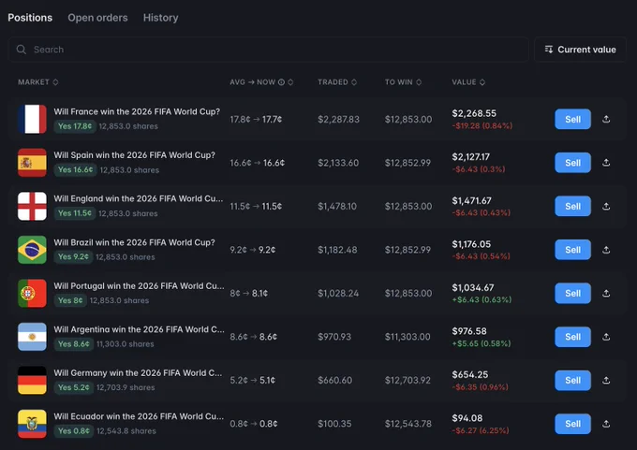Click the magnifier icon in search bar
This screenshot has height=450, width=637.
22,50
